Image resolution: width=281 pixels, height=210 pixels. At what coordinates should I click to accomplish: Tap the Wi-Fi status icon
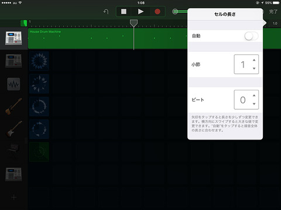[x=20, y=3]
